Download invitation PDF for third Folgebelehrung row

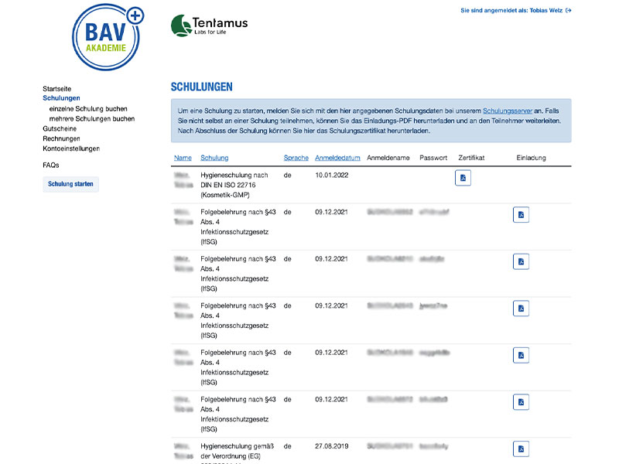click(521, 309)
